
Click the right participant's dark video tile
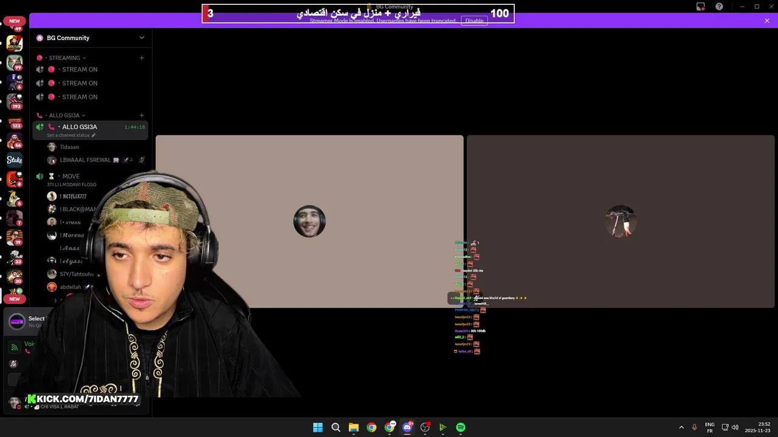click(x=621, y=221)
